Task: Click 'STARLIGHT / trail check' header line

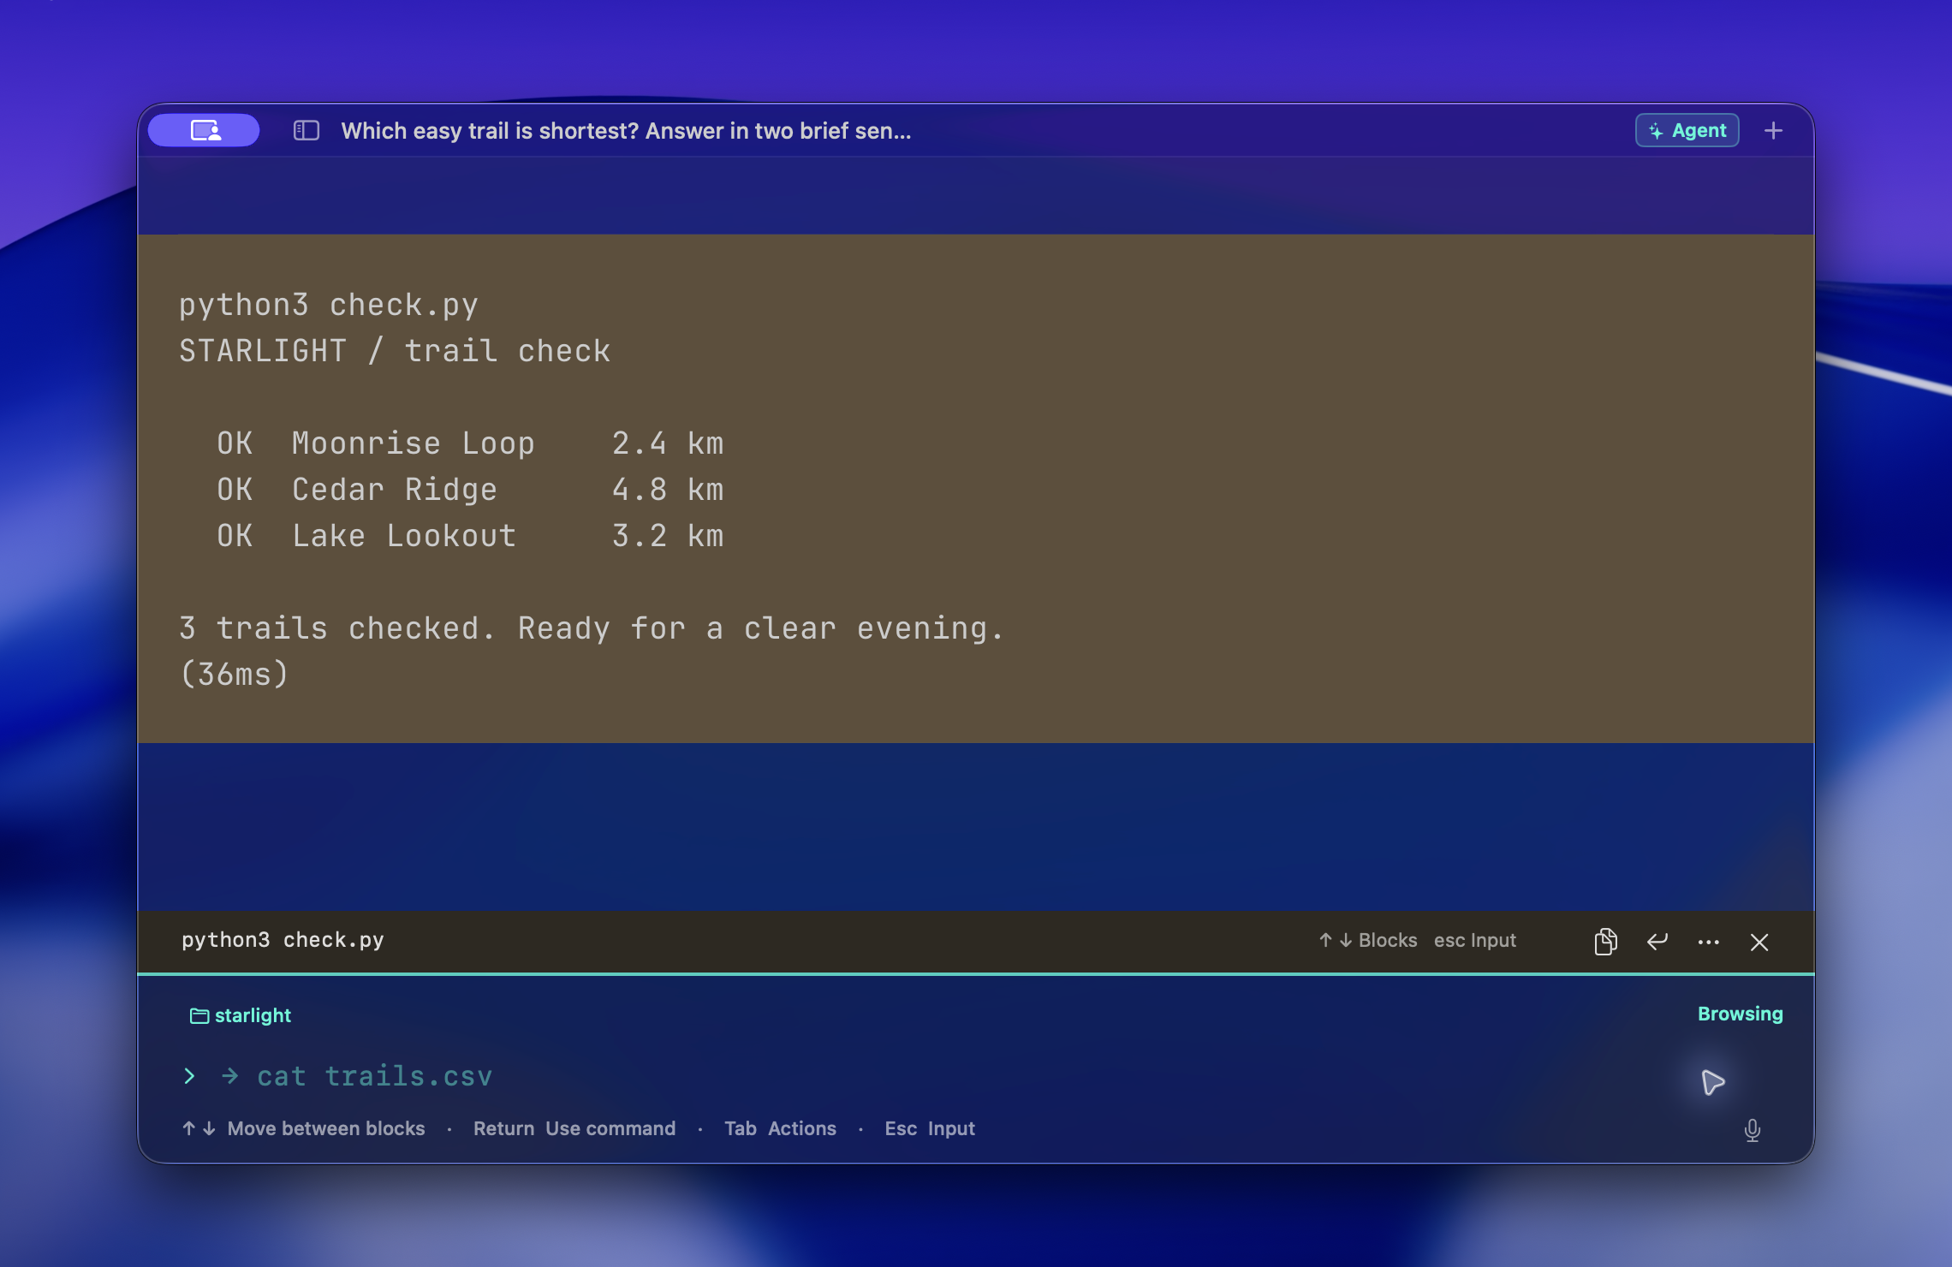Action: [395, 351]
